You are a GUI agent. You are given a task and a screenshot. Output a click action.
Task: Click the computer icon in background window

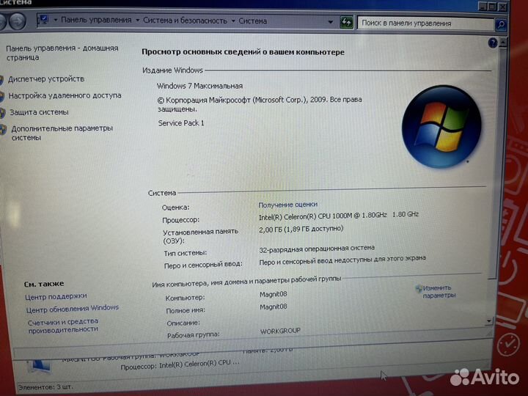click(39, 366)
